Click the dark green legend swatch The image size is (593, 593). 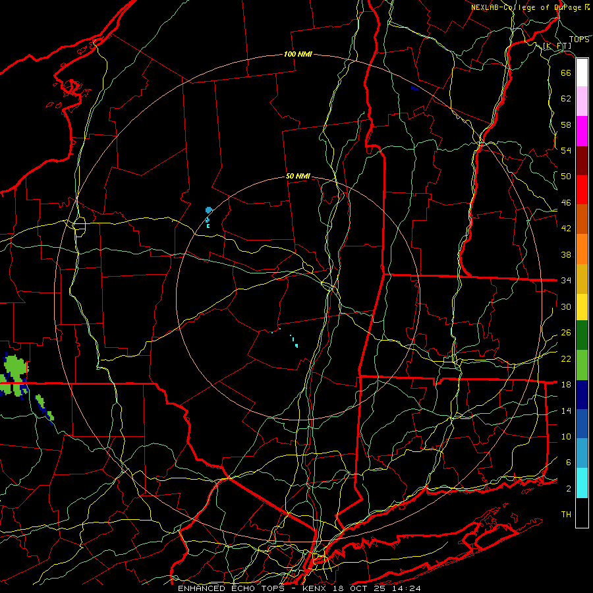[x=582, y=335]
